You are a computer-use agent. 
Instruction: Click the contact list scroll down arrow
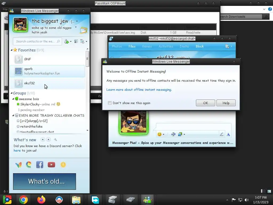click(x=87, y=130)
